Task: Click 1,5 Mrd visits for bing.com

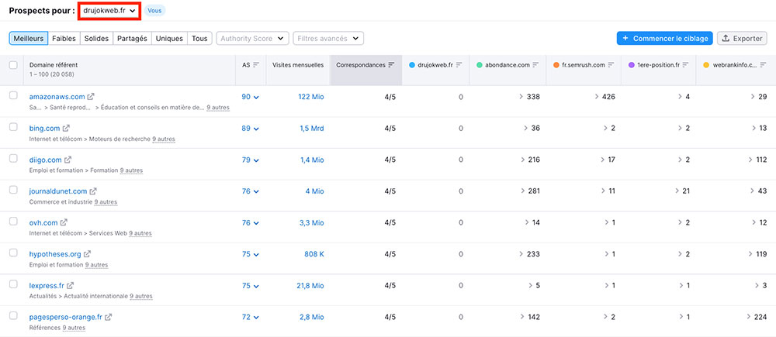Action: [x=312, y=129]
